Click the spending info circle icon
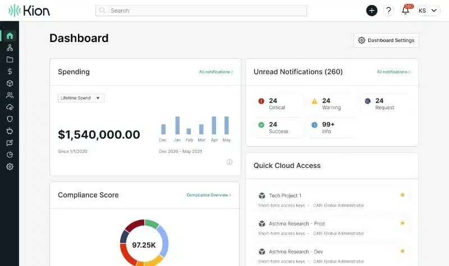The image size is (449, 266). click(x=230, y=162)
